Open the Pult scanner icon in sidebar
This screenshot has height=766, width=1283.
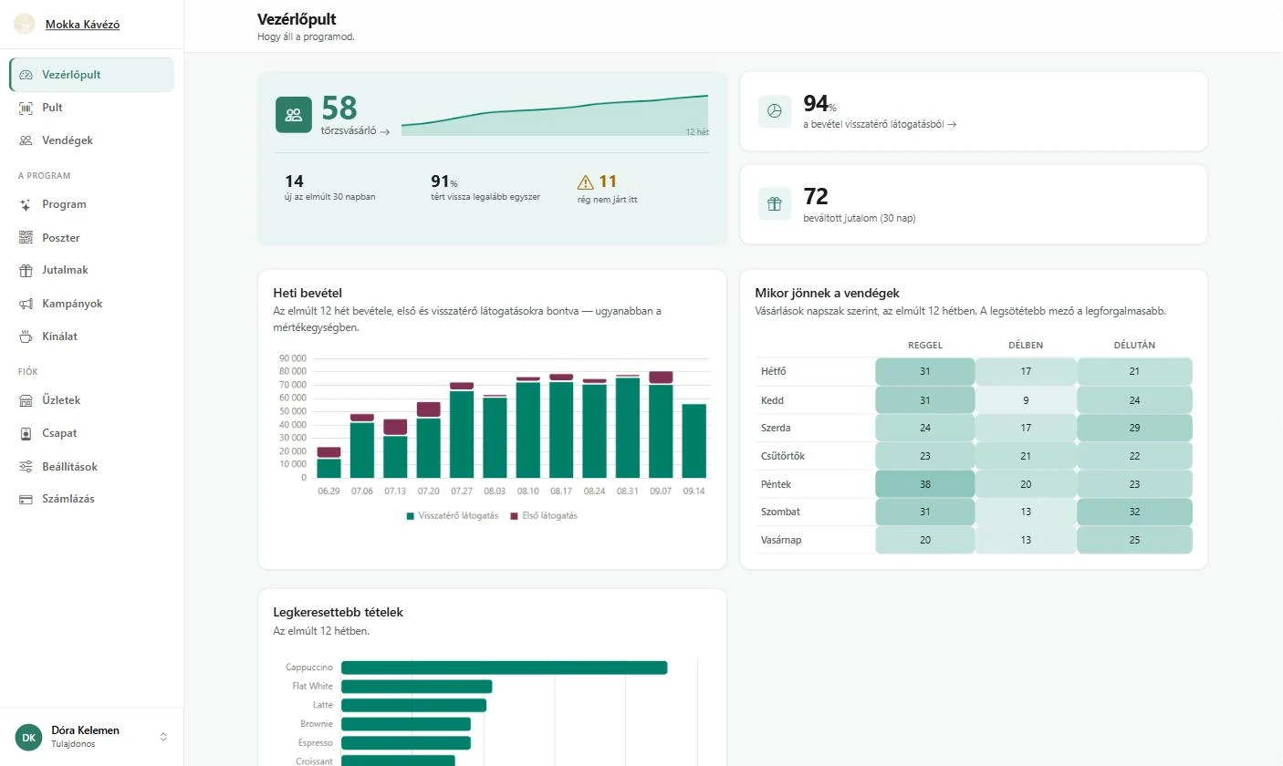[26, 108]
